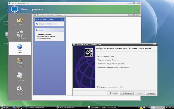Click the refresh arrows icon in Центр управления header

pyautogui.click(x=138, y=9)
